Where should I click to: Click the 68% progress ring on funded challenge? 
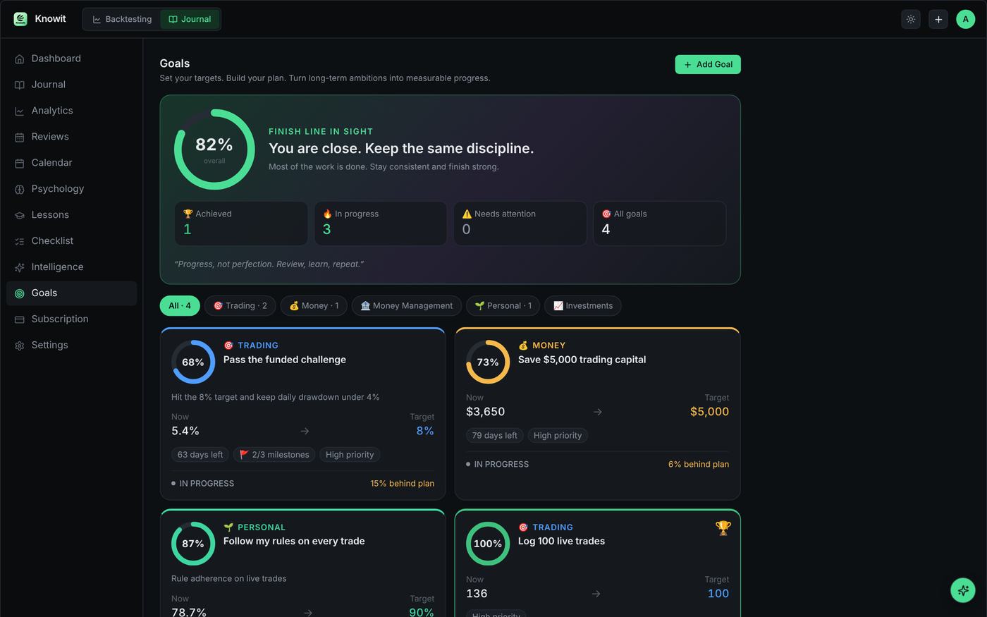point(193,362)
